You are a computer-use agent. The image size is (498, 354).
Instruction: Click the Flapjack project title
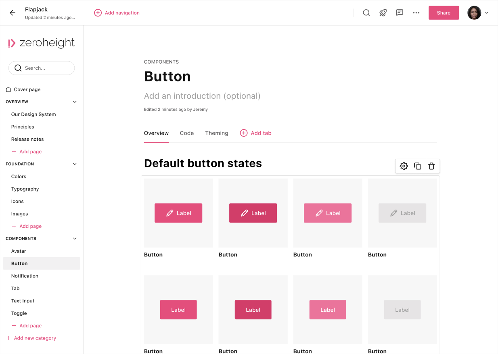tap(36, 9)
